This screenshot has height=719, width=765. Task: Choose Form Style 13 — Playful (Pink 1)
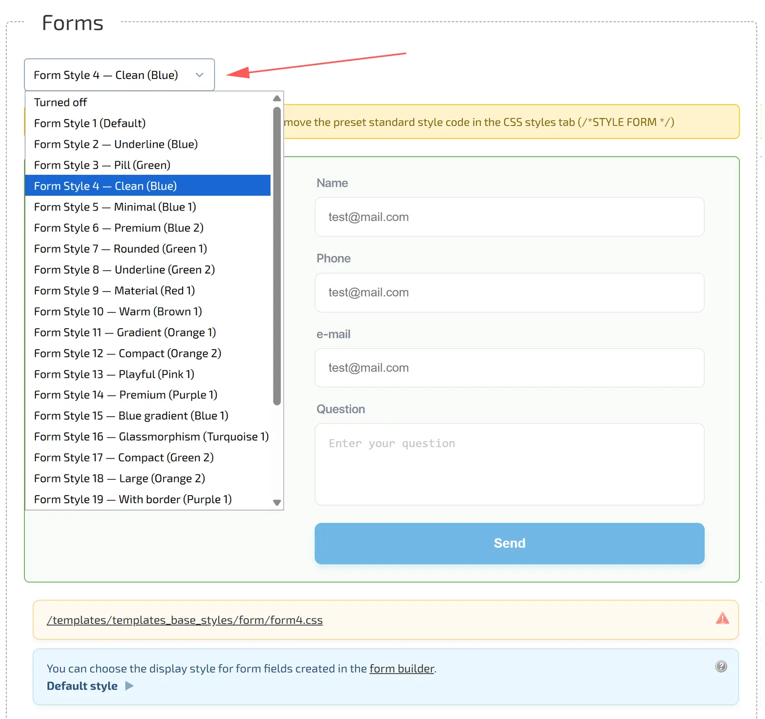click(x=148, y=374)
